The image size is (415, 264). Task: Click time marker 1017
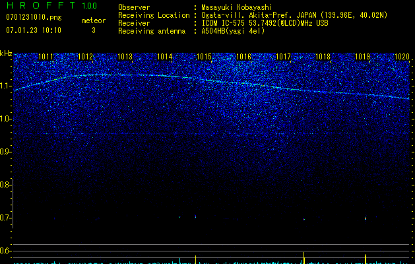coord(283,57)
